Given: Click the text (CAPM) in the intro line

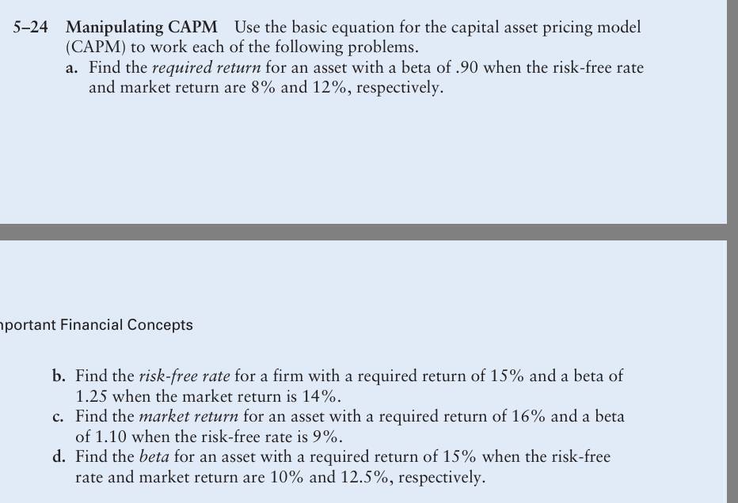Looking at the screenshot, I should 96,47.
